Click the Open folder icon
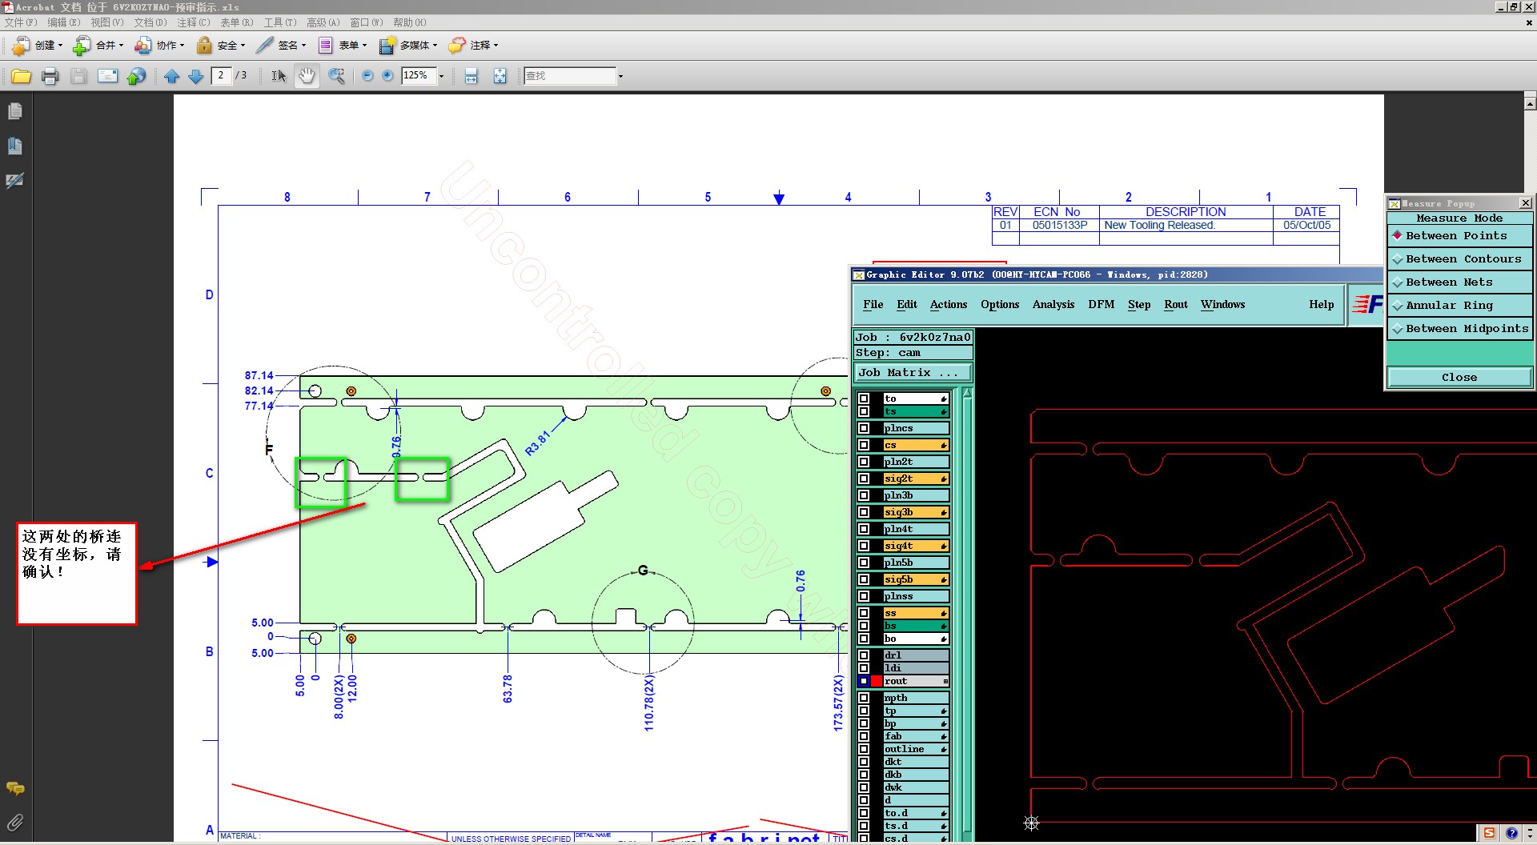This screenshot has width=1537, height=845. click(x=22, y=76)
